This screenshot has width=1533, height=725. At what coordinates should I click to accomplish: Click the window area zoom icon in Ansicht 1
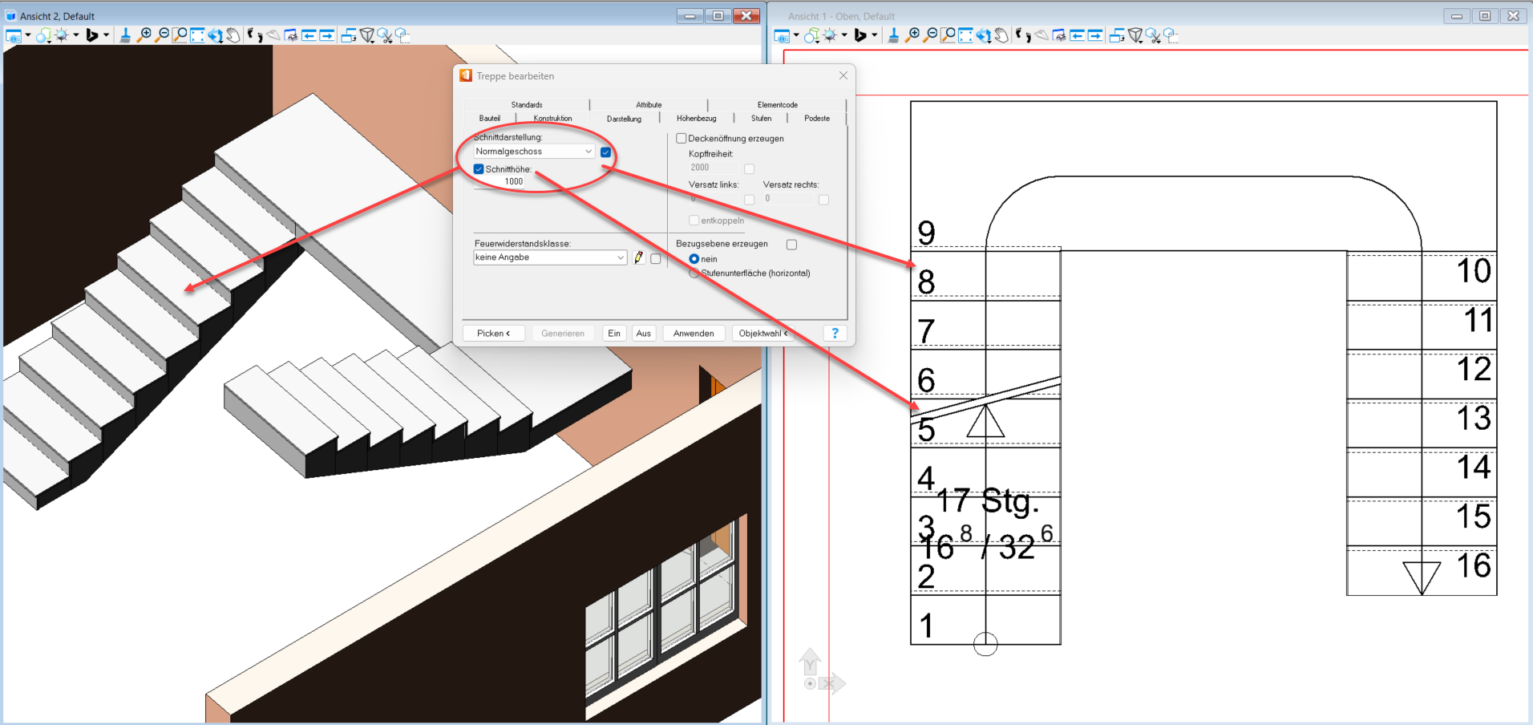948,35
